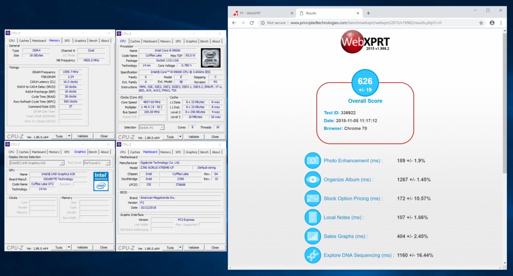The width and height of the screenshot is (513, 276).
Task: Bookmark this page with the star icon
Action: tap(481, 23)
